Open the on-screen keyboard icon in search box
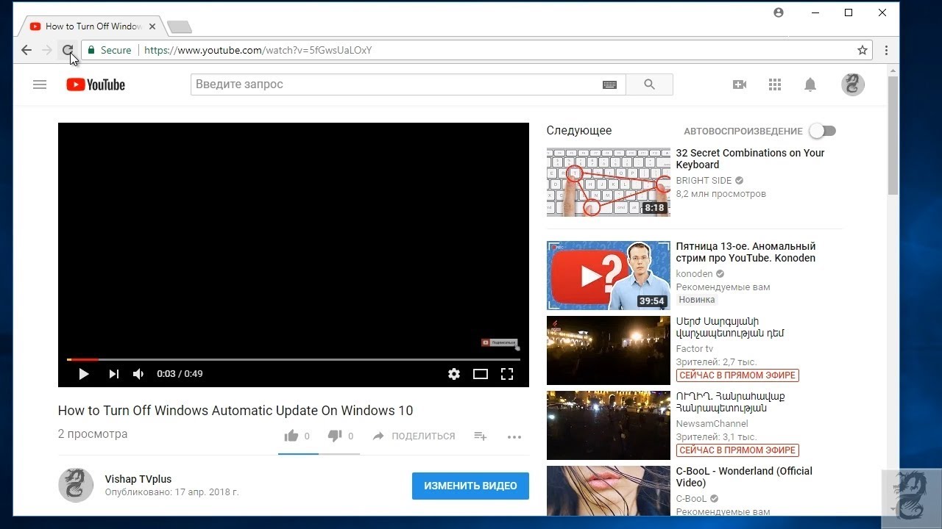Image resolution: width=942 pixels, height=529 pixels. [x=609, y=84]
